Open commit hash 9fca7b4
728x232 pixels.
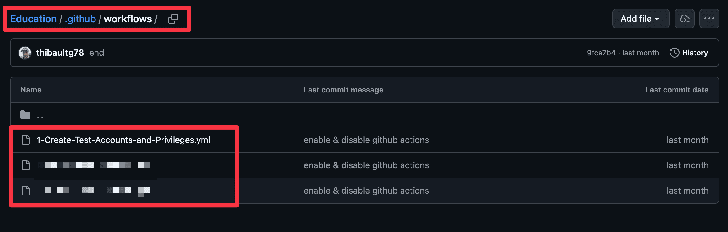pyautogui.click(x=601, y=53)
